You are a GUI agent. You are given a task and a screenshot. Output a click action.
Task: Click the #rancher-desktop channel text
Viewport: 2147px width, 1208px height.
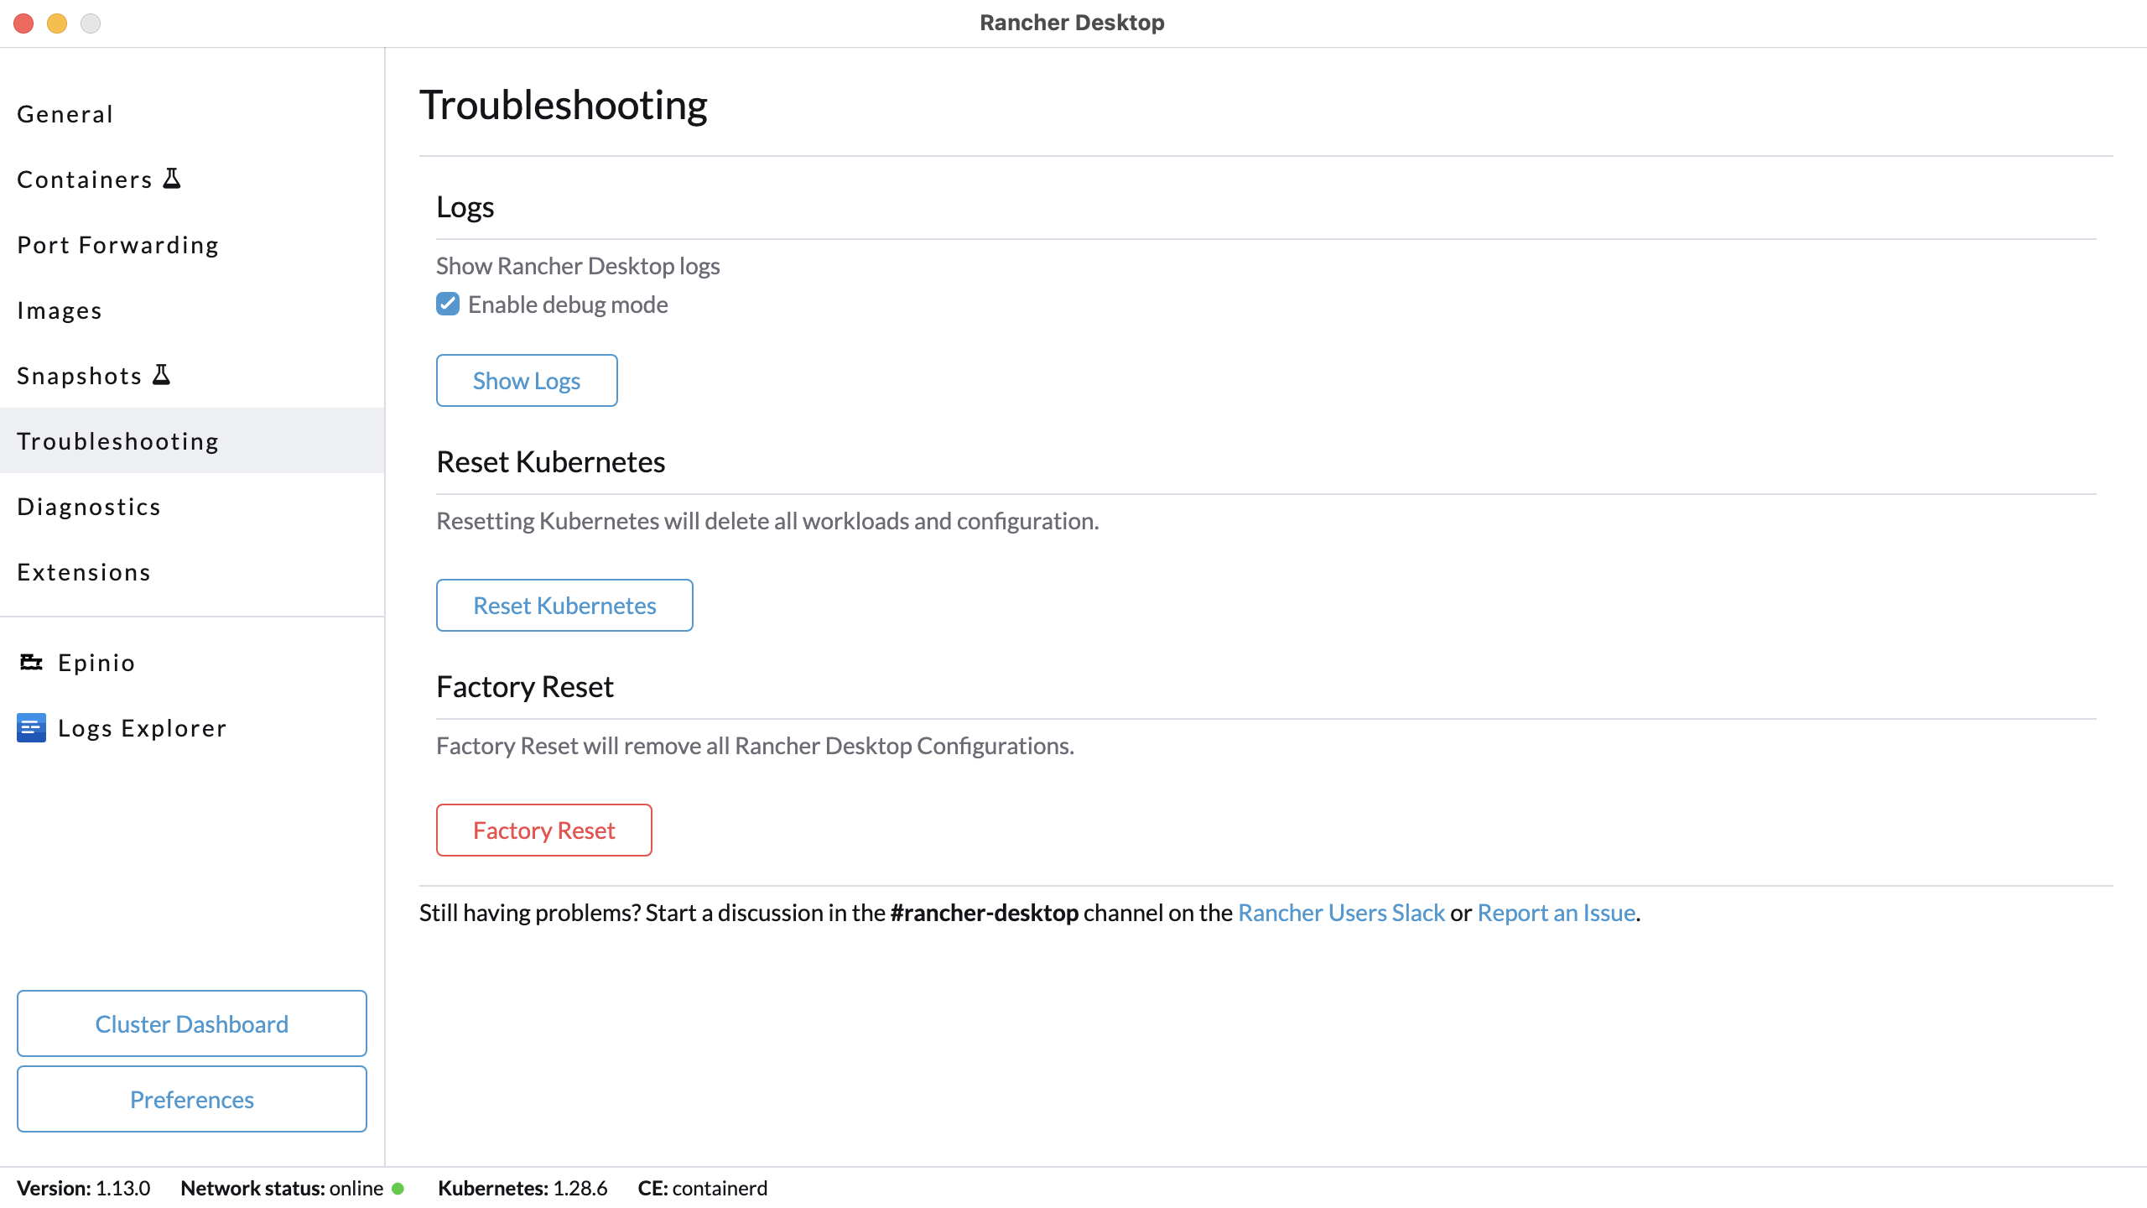985,913
